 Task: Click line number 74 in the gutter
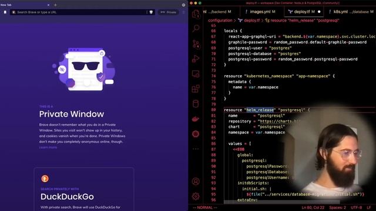click(213, 76)
